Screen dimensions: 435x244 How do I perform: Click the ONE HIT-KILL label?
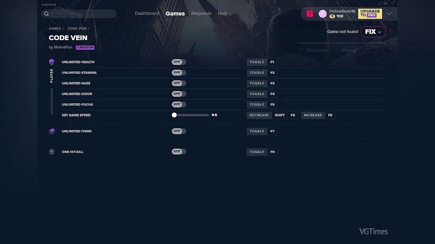click(72, 152)
